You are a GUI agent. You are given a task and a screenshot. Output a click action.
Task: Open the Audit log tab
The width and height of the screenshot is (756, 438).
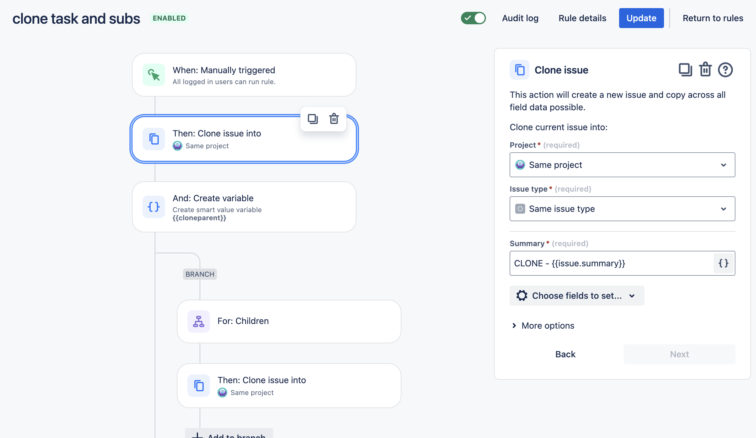click(520, 18)
